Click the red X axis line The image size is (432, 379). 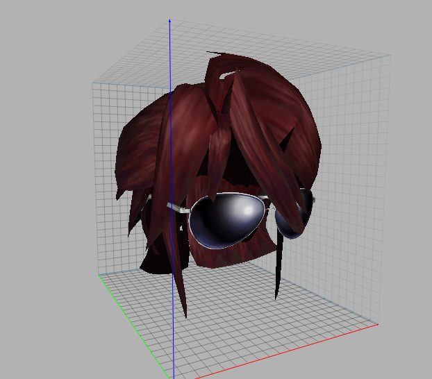tap(287, 351)
